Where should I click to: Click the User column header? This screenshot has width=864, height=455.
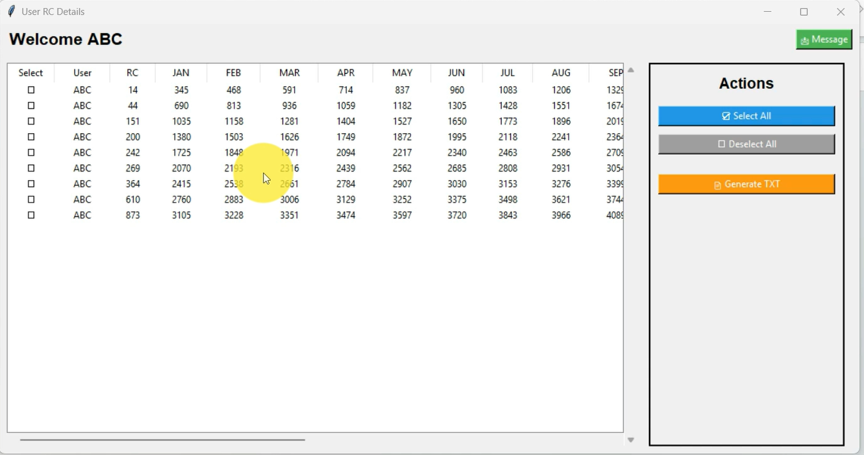pyautogui.click(x=82, y=73)
